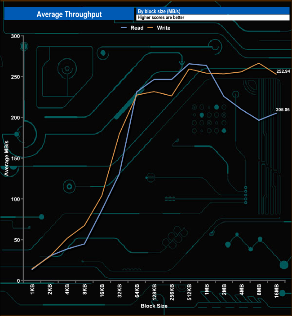Click the 8KB x-axis label
The image size is (292, 316).
85,289
